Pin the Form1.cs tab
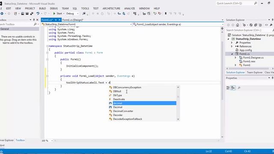Image resolution: width=274 pixels, height=154 pixels. pos(56,20)
